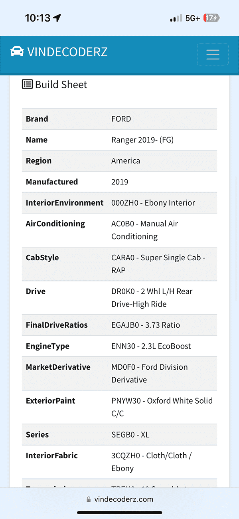
Task: Select the Oxford White Solid paint value
Action: (x=162, y=407)
